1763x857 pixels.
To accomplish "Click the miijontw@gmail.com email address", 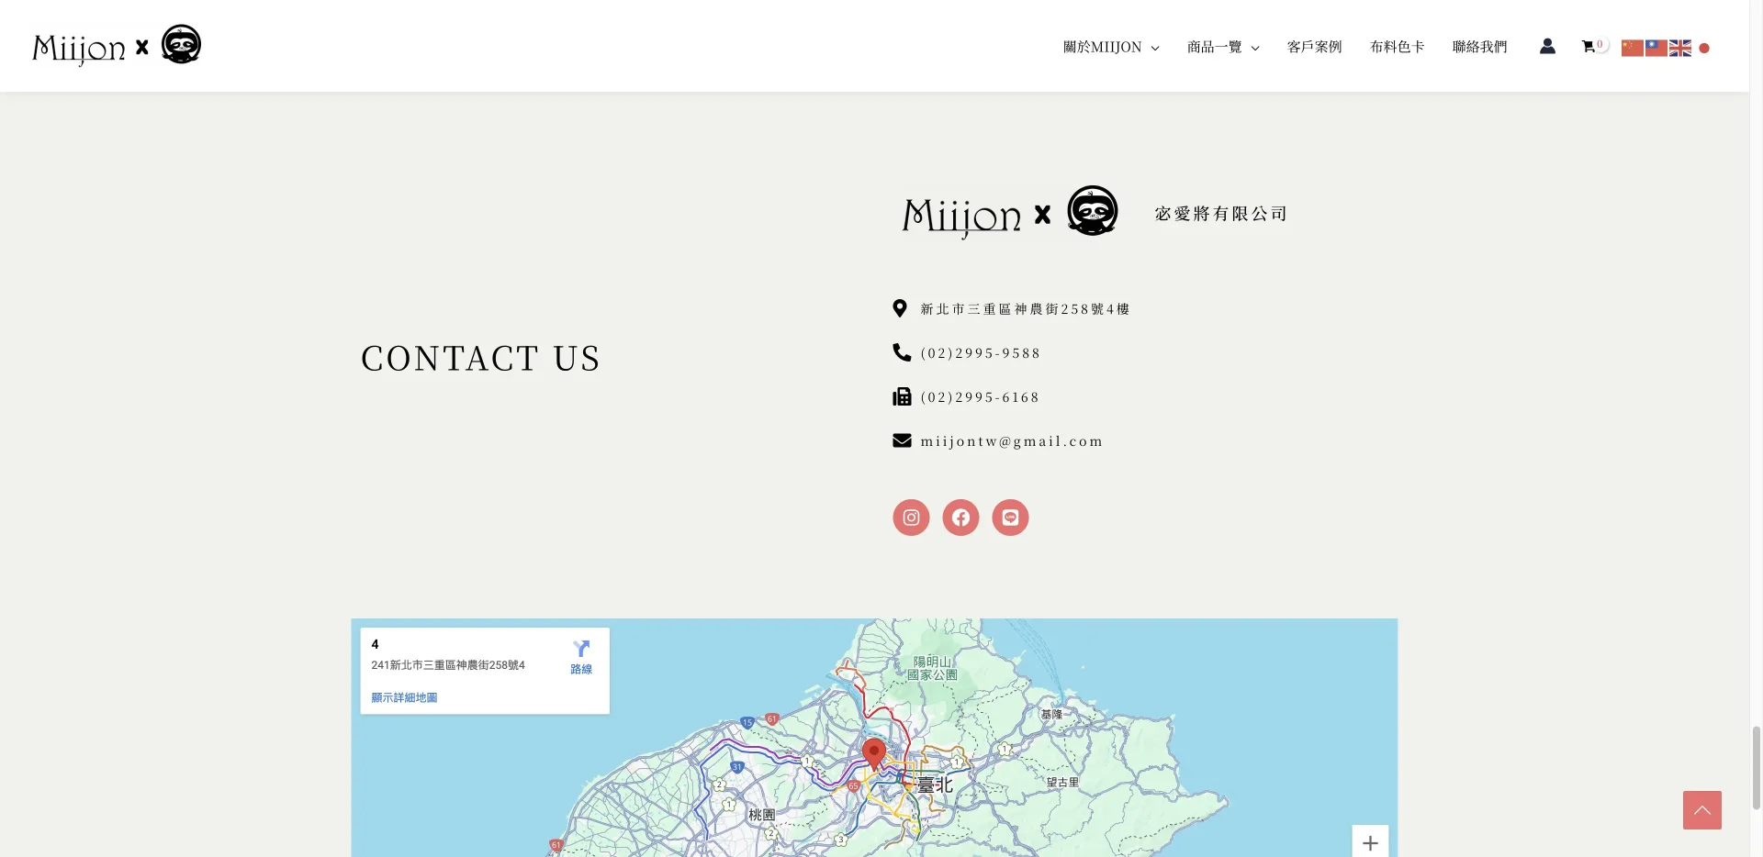I will point(1011,441).
